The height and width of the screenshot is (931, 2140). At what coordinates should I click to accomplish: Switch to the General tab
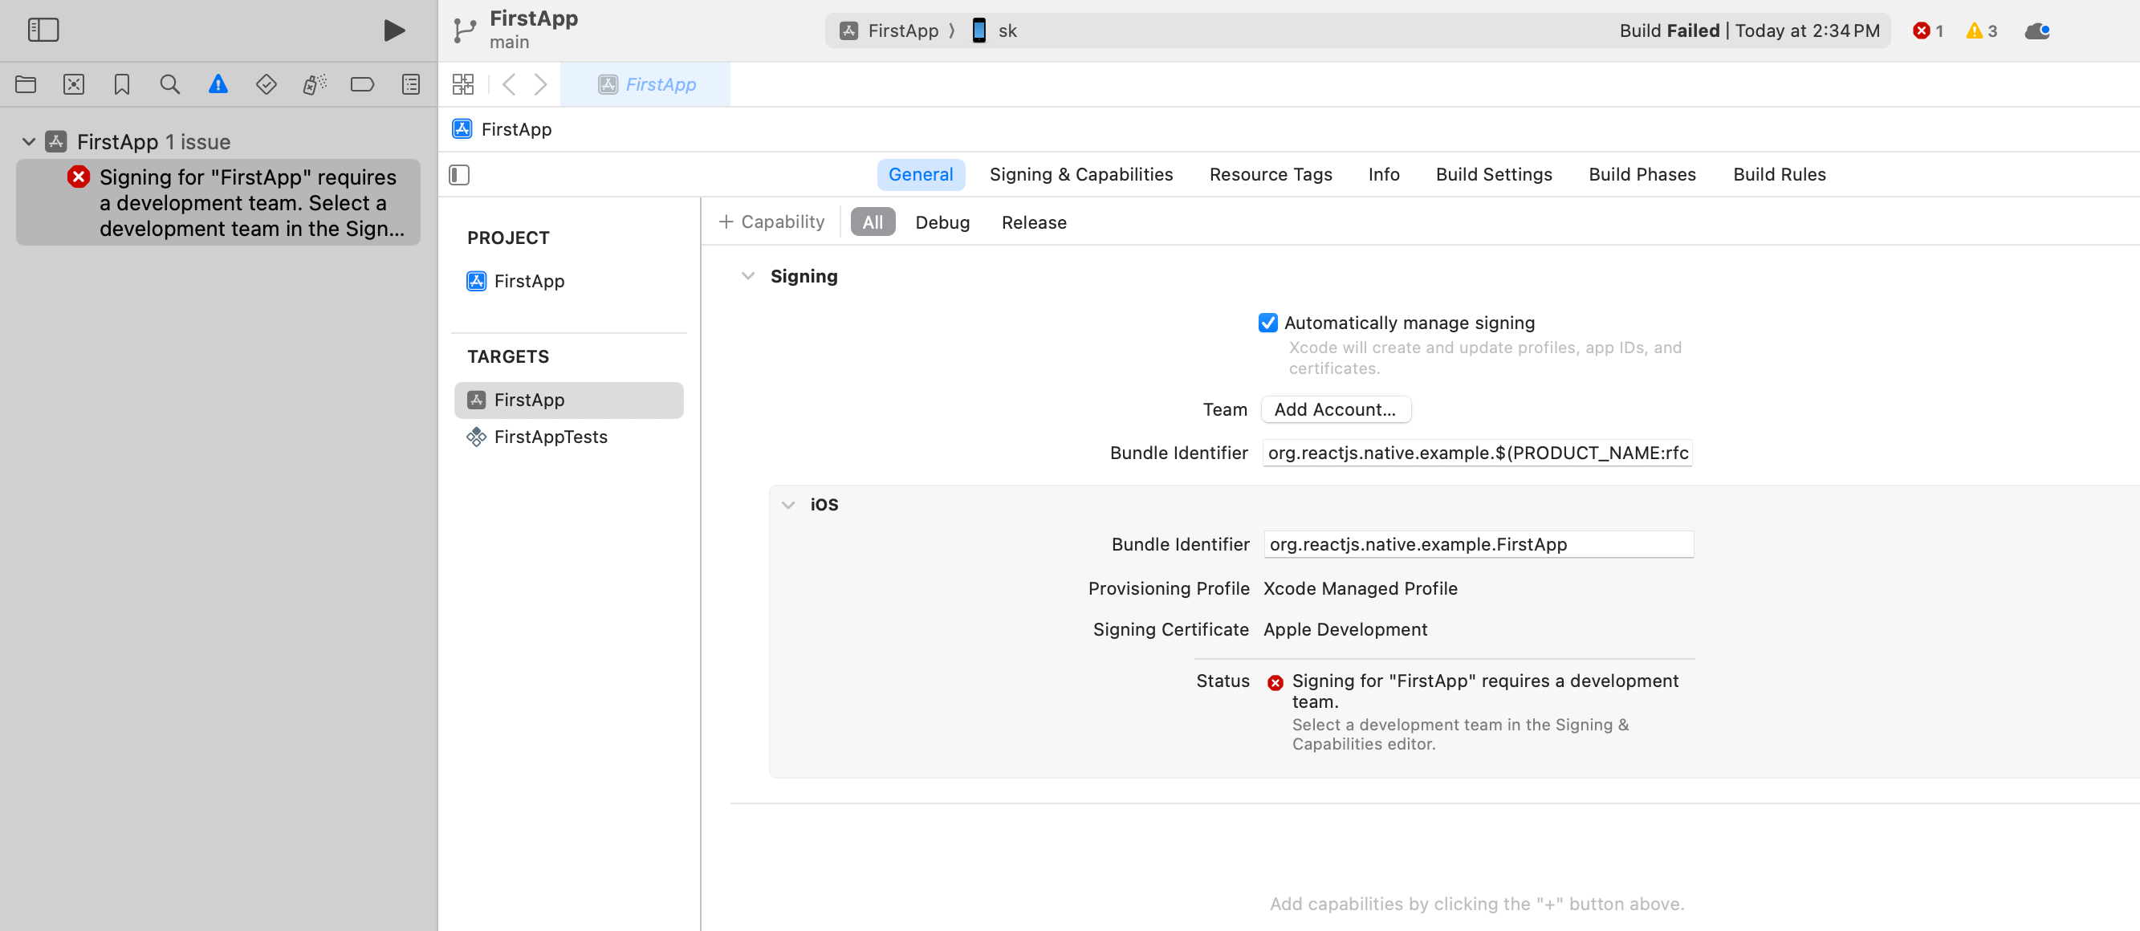tap(921, 174)
